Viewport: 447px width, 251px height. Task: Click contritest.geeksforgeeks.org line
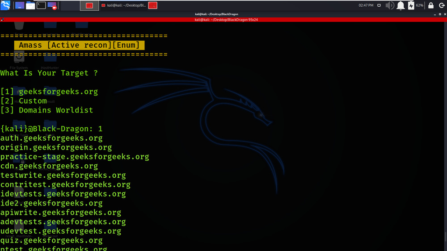65,184
